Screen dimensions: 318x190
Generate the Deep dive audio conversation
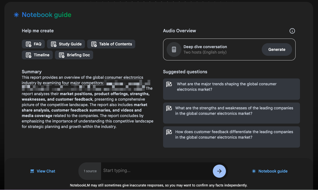click(x=277, y=49)
